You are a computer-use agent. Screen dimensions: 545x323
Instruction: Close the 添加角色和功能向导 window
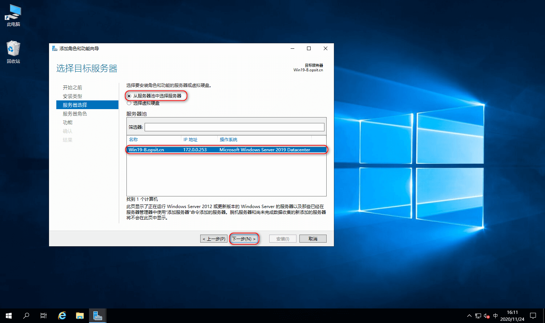click(x=326, y=48)
